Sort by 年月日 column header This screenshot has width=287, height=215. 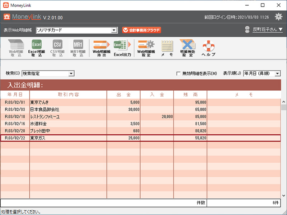[x=15, y=95]
